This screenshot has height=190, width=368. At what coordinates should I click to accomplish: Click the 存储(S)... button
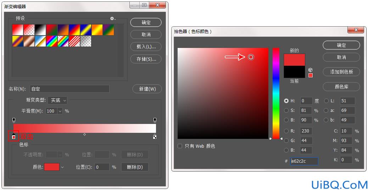tap(146, 59)
